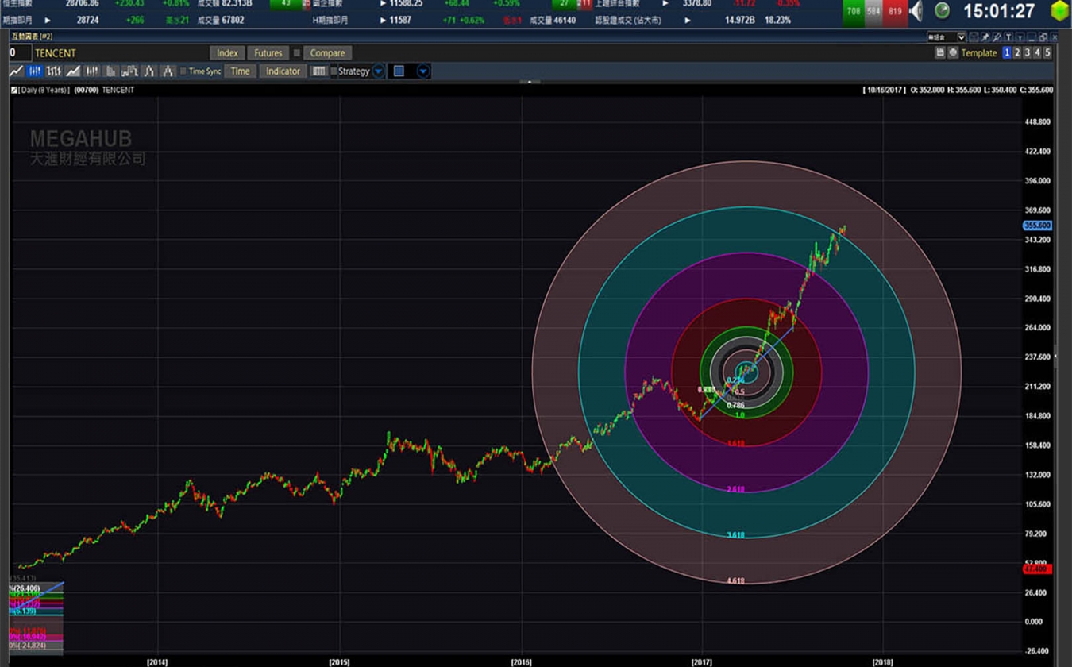This screenshot has height=667, width=1072.
Task: Mute sound with the speaker icon
Action: coord(916,11)
